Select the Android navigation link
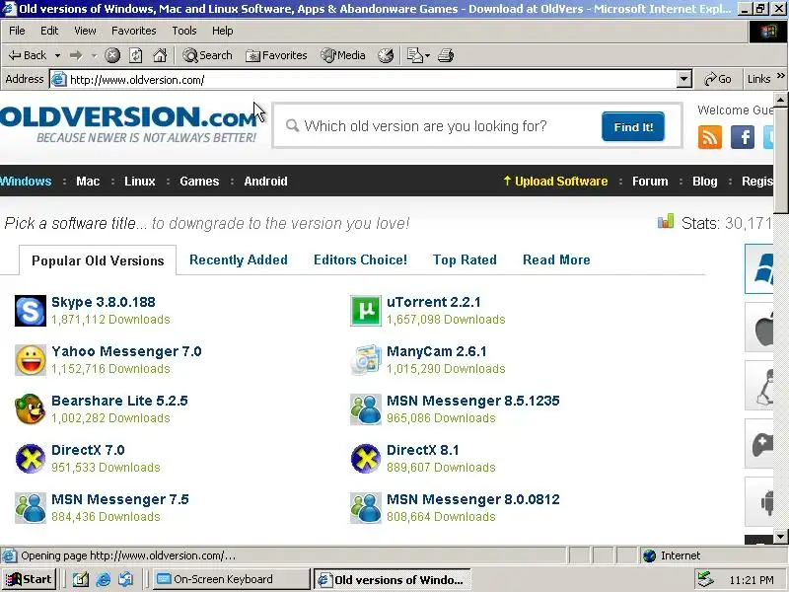 click(x=265, y=182)
